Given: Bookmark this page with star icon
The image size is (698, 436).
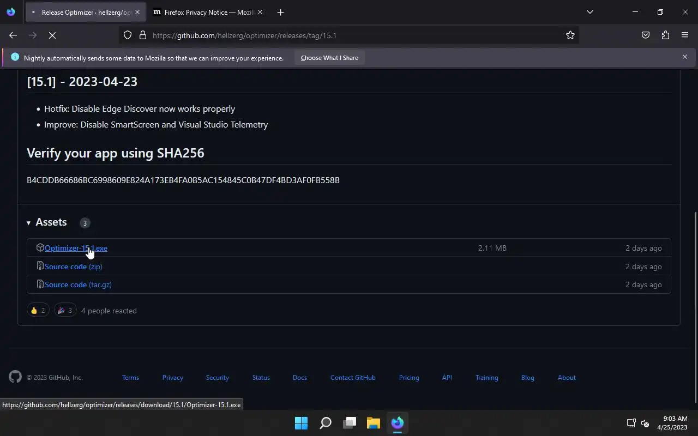Looking at the screenshot, I should click(x=570, y=35).
